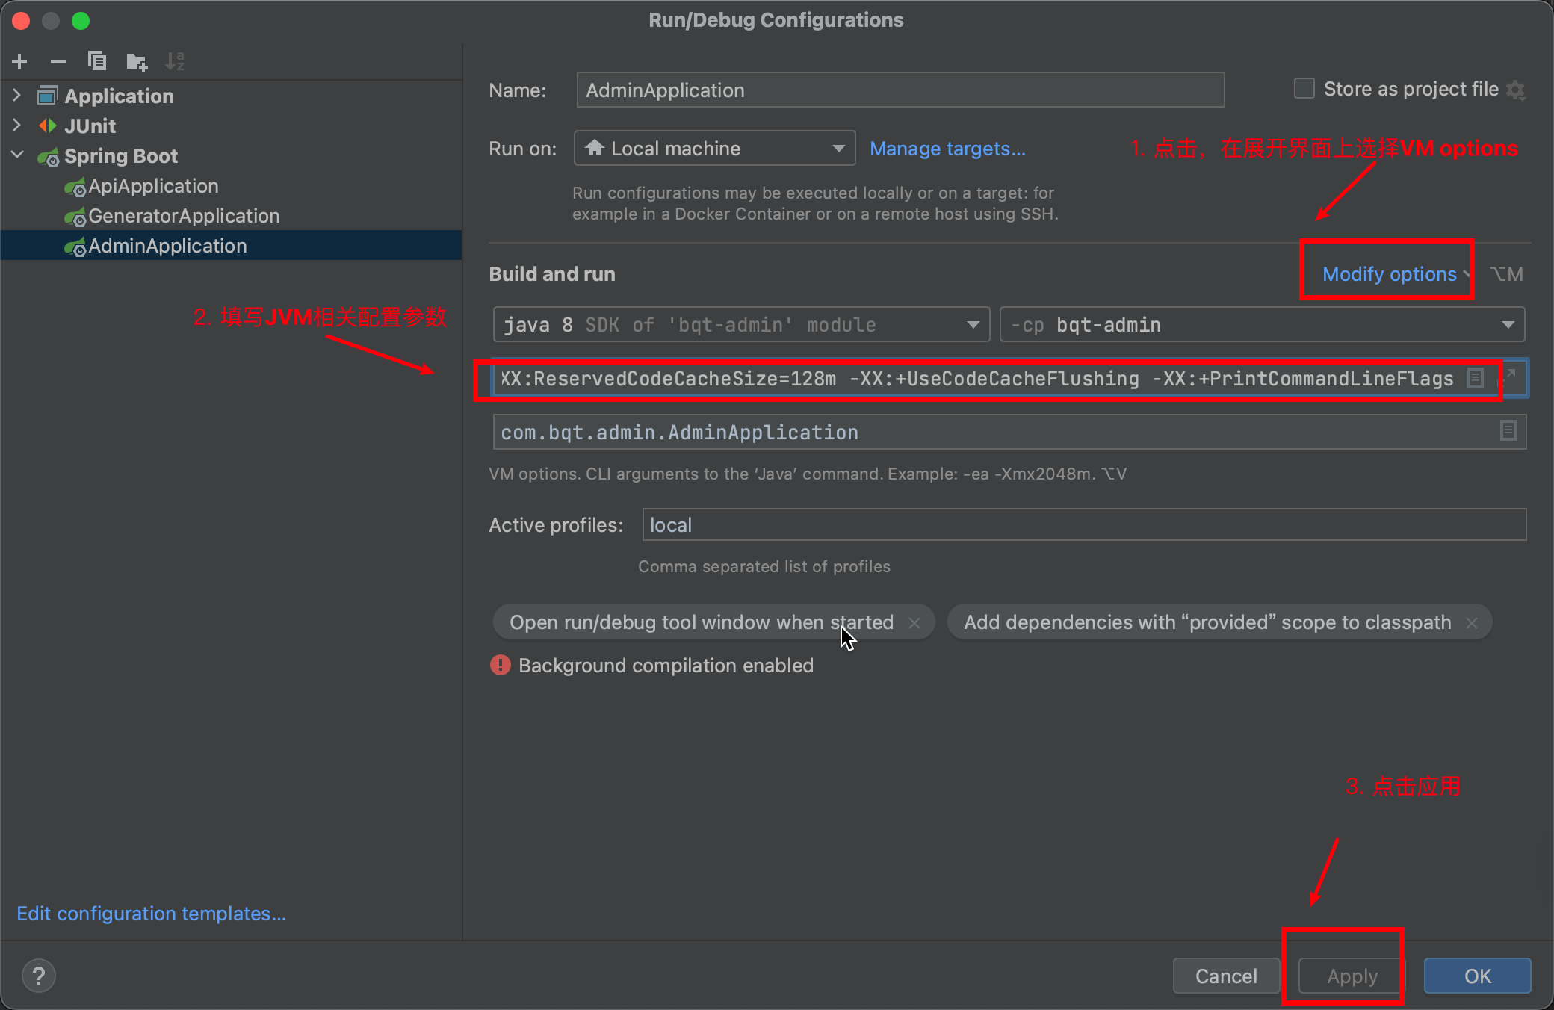
Task: Open the project file settings gear icon
Action: (1516, 90)
